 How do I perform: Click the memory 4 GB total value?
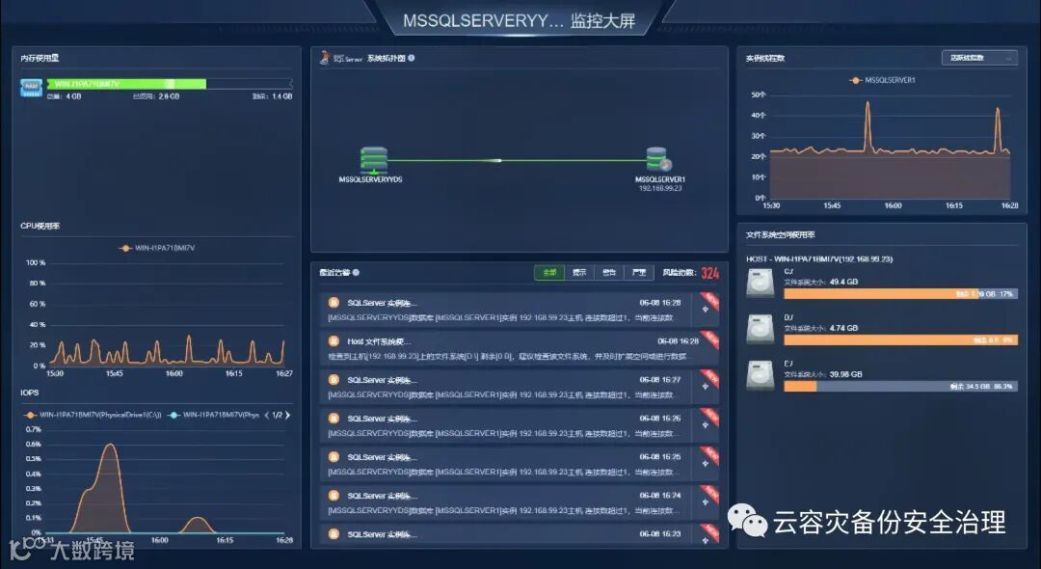click(73, 96)
